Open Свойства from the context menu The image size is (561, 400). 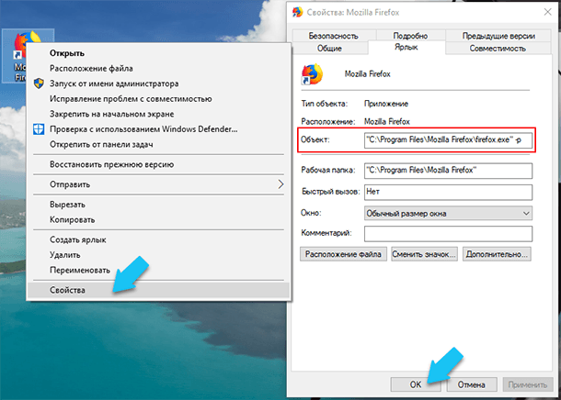click(159, 290)
